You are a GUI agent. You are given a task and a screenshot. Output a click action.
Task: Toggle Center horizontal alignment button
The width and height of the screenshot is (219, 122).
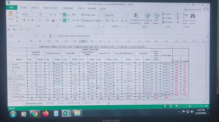64,20
